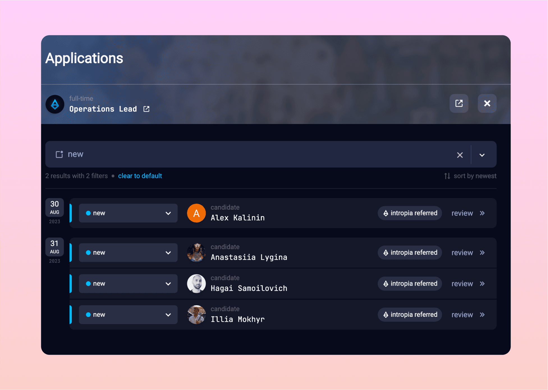Click into the 'new' filter input field
This screenshot has width=548, height=390.
tap(253, 154)
